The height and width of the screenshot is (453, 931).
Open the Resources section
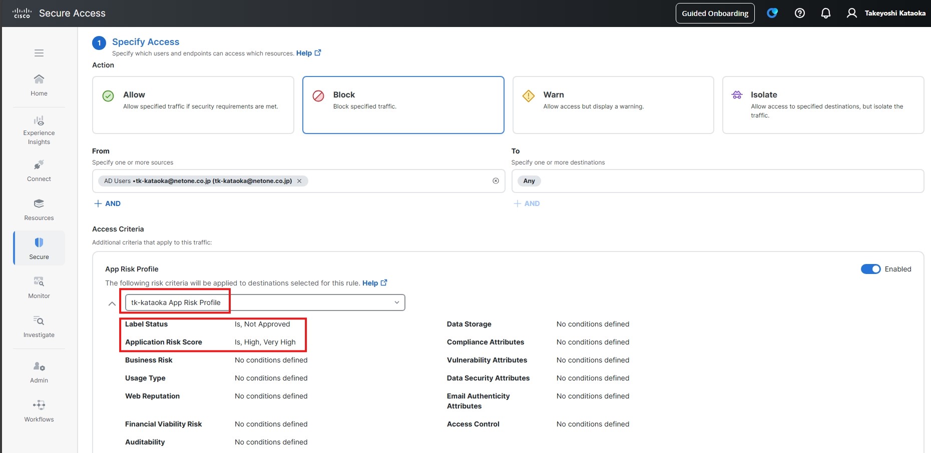tap(39, 209)
